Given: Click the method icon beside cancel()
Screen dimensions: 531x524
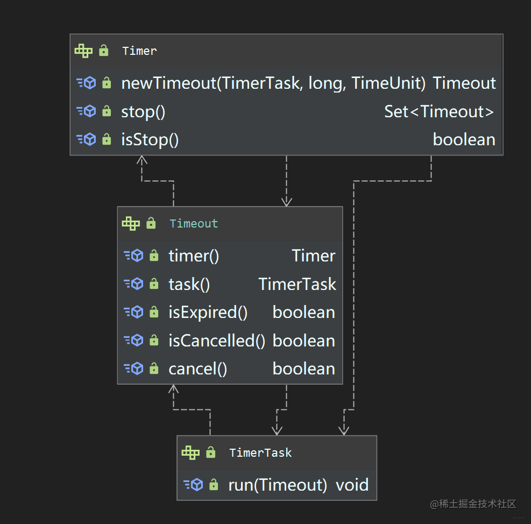Looking at the screenshot, I should pos(134,369).
